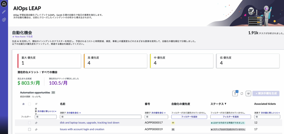
Task: Click the count badge 13
Action: pos(53,92)
